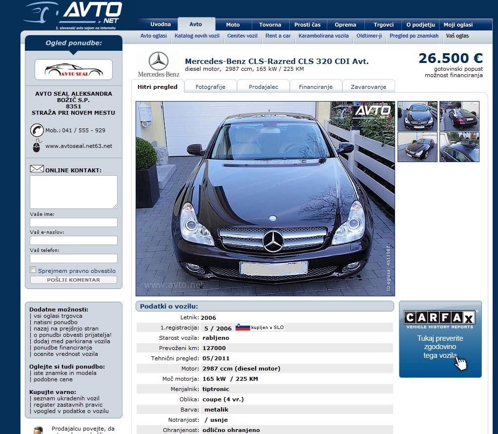The height and width of the screenshot is (434, 498).
Task: Click the 26.500 € price
Action: (451, 58)
